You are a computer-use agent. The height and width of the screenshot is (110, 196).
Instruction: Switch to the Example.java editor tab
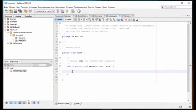[82, 16]
